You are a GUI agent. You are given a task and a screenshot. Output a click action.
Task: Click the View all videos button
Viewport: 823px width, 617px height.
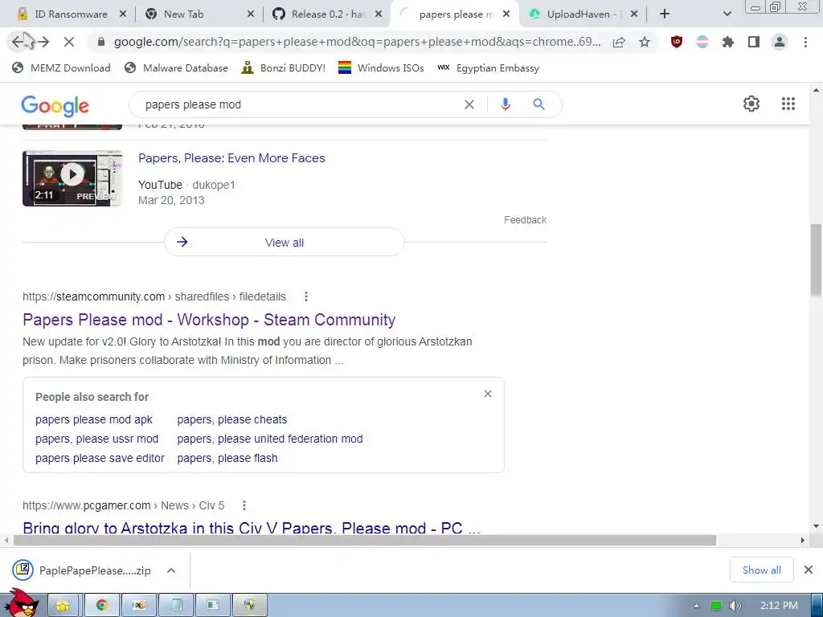click(284, 243)
